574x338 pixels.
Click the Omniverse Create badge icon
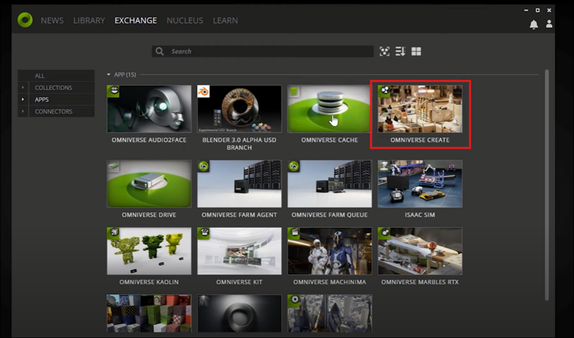(384, 91)
